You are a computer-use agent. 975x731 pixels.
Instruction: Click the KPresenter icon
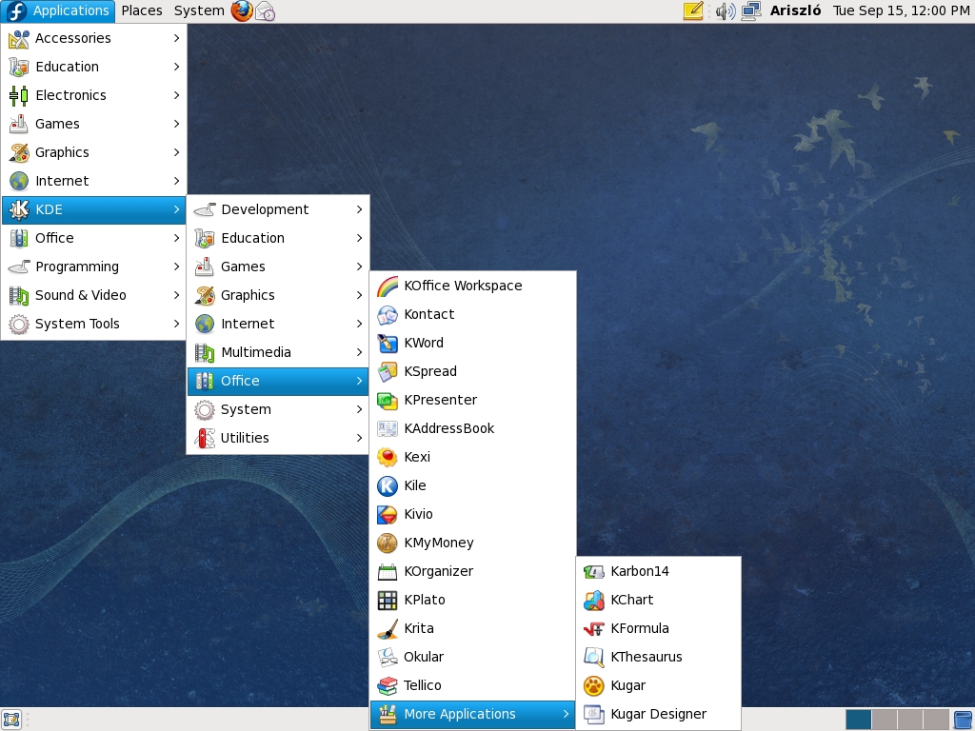[388, 401]
